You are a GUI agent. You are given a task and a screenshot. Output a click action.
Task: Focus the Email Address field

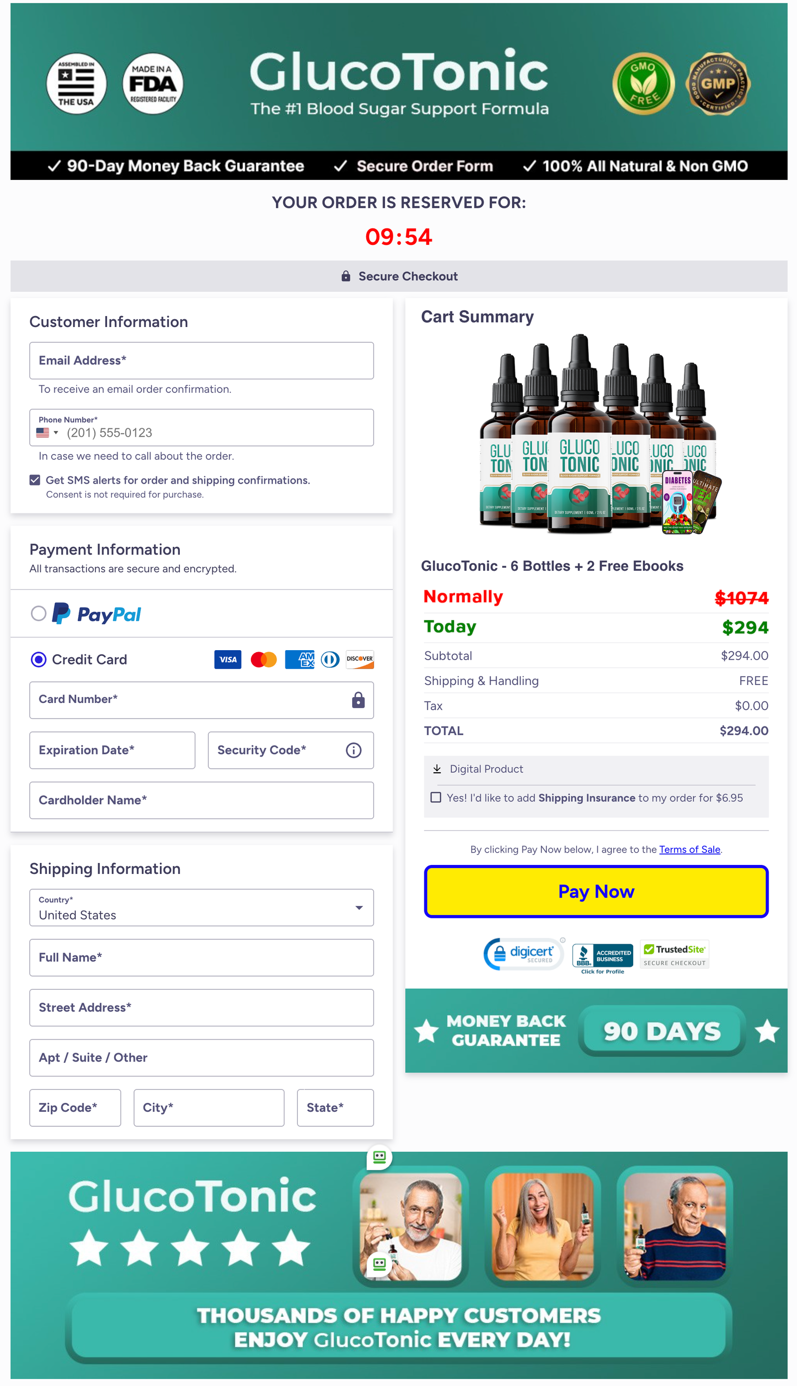tap(201, 360)
